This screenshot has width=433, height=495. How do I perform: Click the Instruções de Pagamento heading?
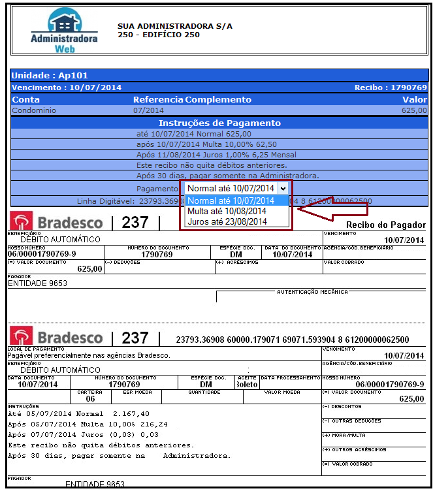click(x=219, y=123)
